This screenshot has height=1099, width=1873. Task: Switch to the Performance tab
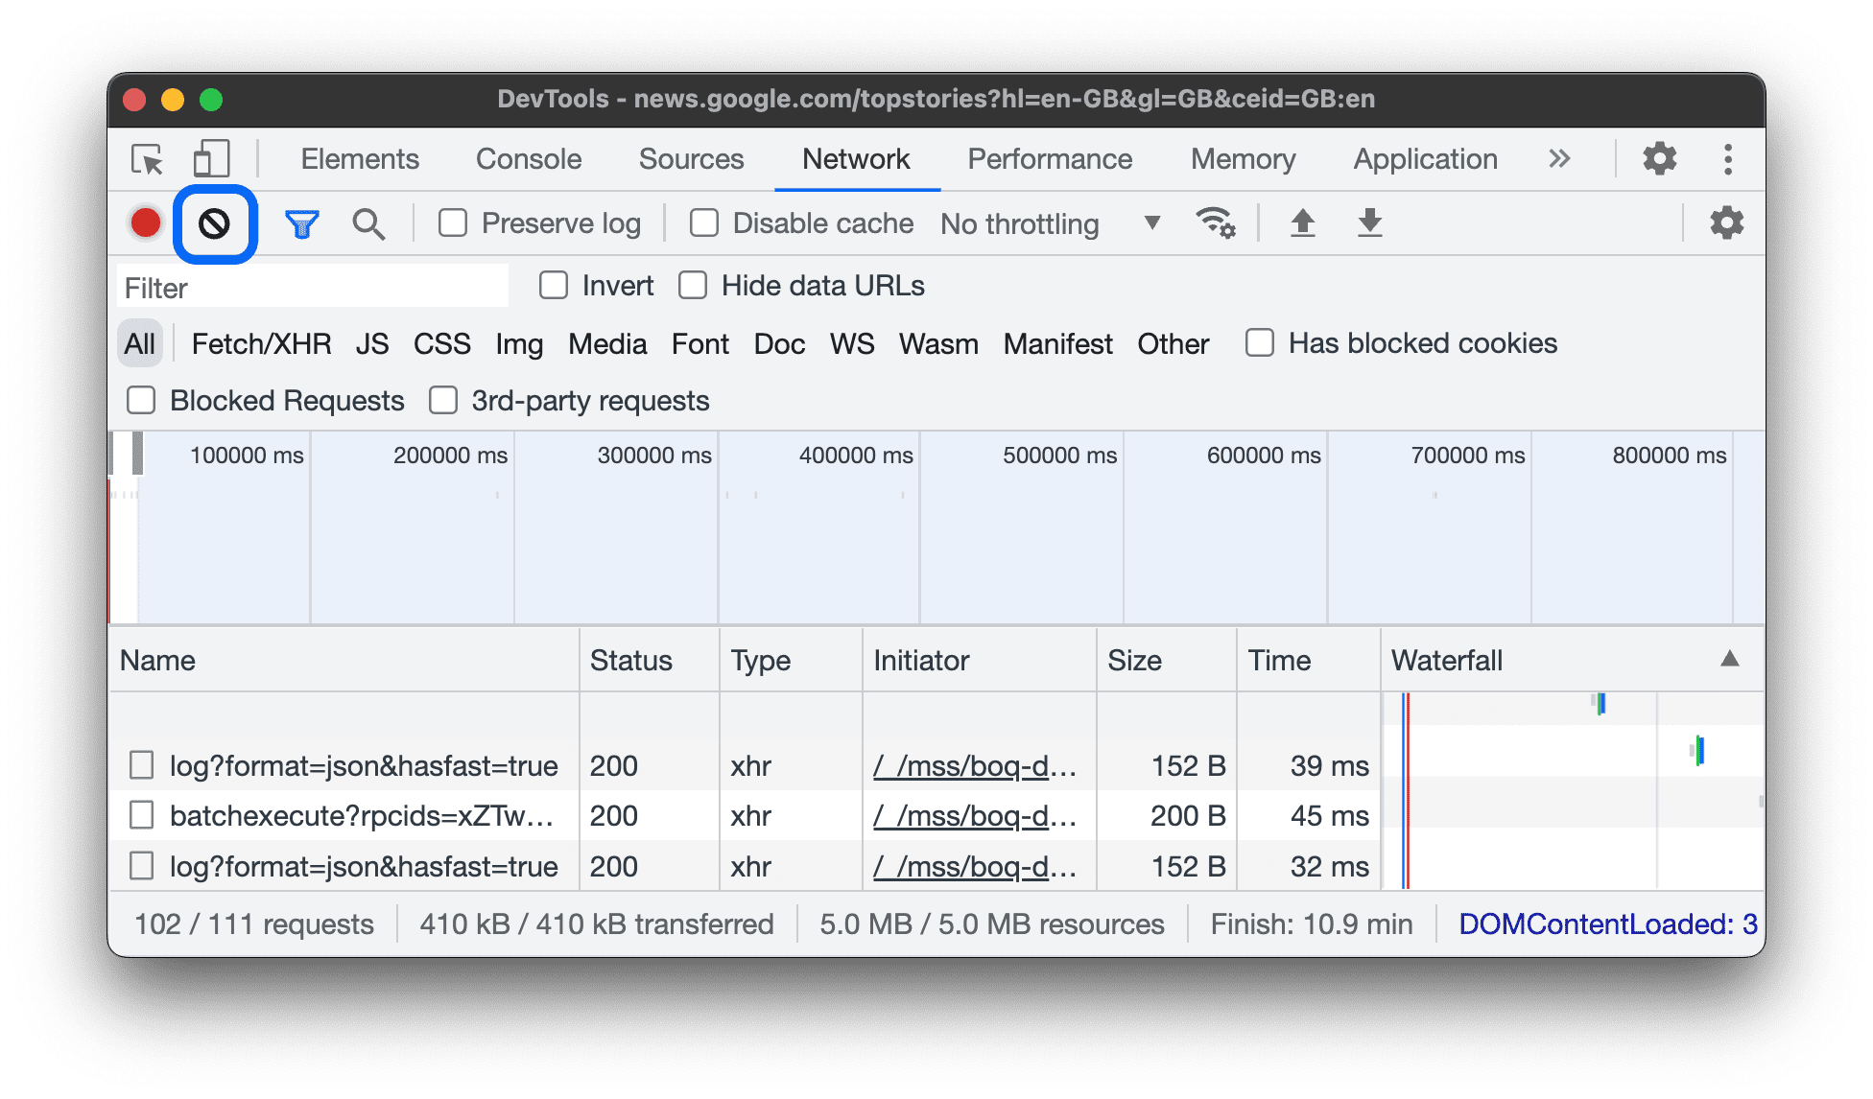click(x=1049, y=157)
